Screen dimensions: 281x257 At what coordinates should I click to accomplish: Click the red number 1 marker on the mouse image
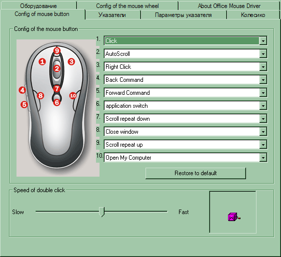pyautogui.click(x=42, y=62)
